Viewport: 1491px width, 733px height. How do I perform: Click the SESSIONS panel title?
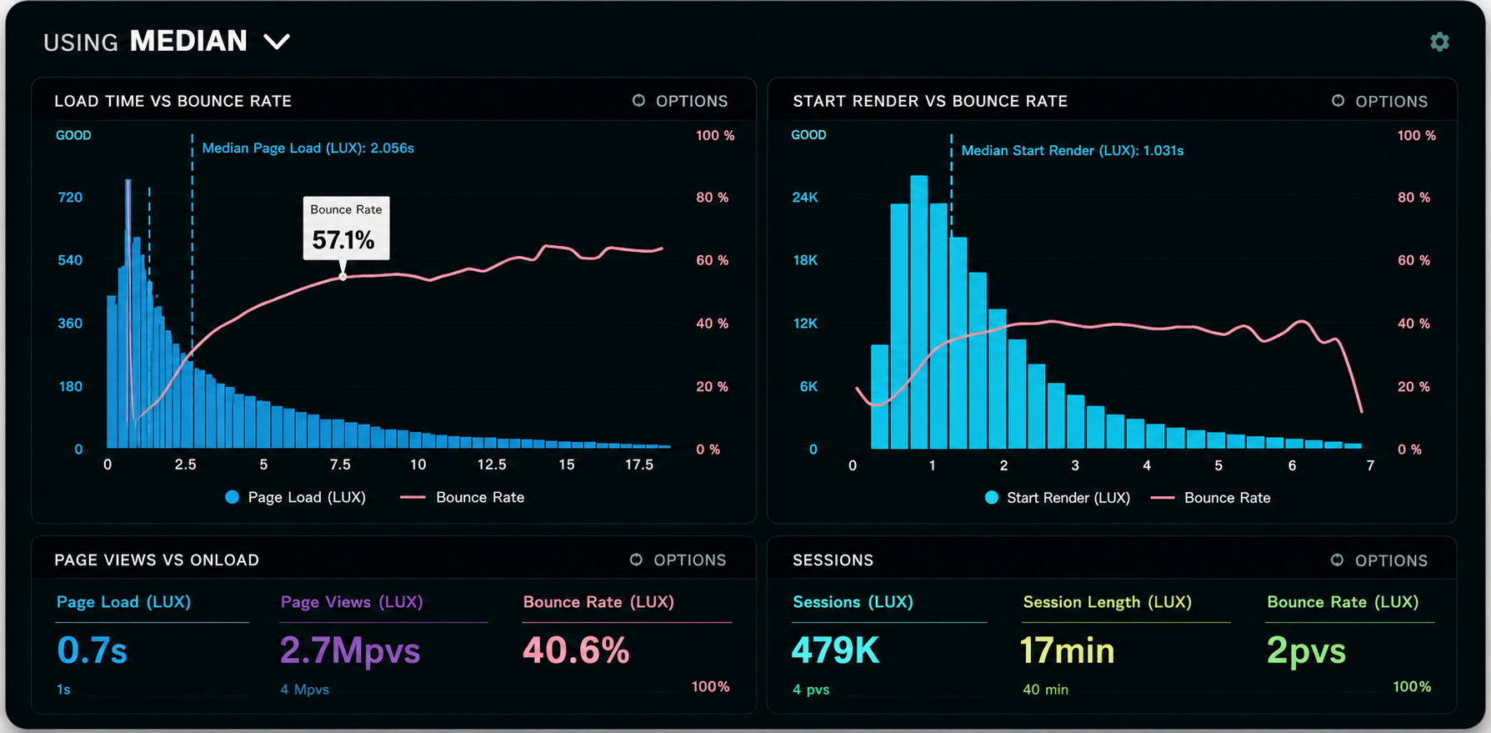pyautogui.click(x=833, y=560)
